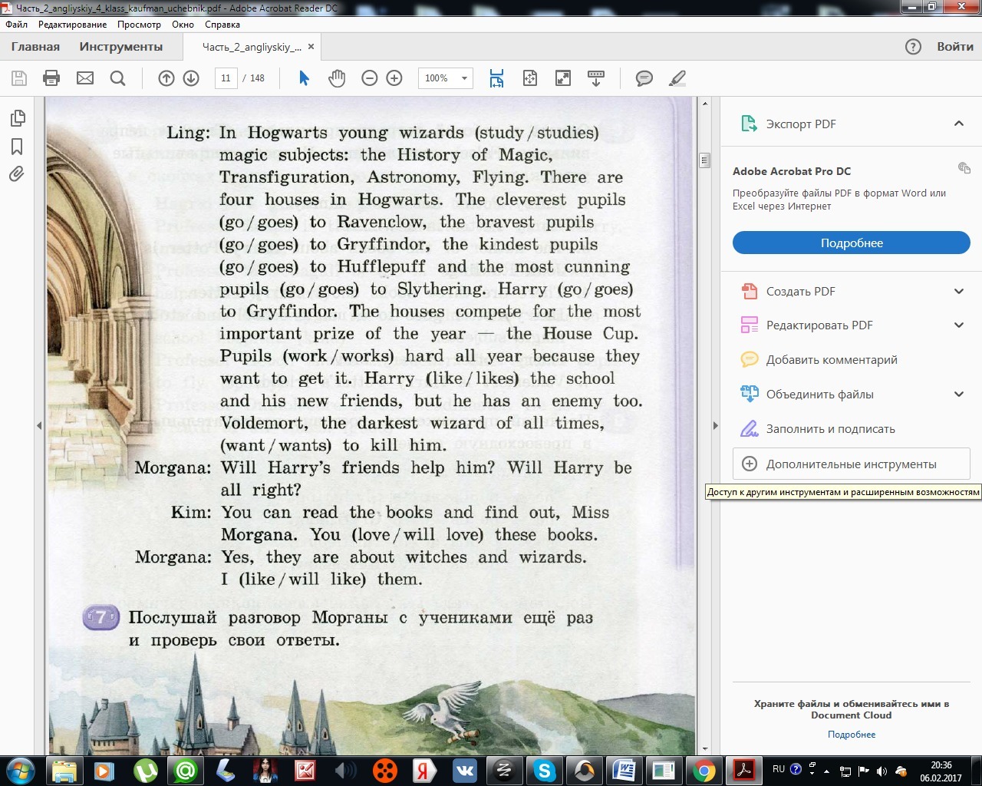Image resolution: width=982 pixels, height=786 pixels.
Task: Select the highlight pen tool
Action: [677, 78]
